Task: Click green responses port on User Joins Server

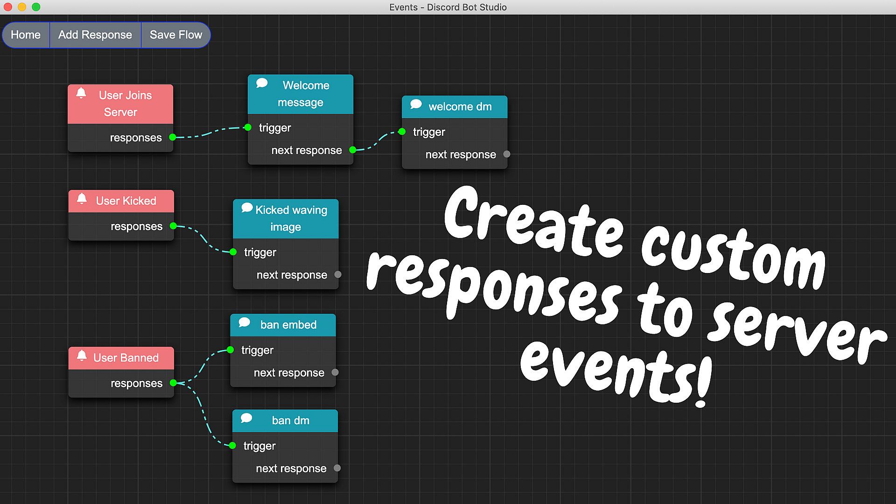Action: (x=173, y=137)
